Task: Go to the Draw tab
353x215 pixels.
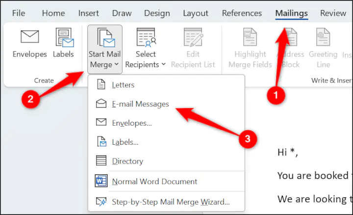Action: coord(122,13)
